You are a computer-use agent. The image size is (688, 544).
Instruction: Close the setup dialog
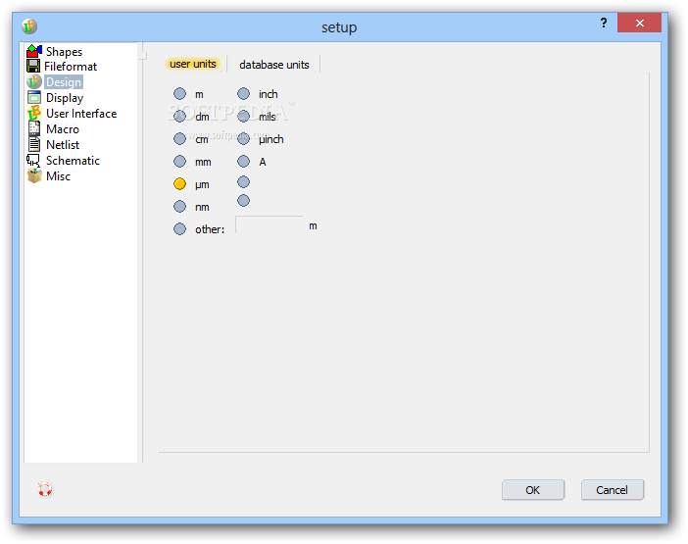coord(639,23)
